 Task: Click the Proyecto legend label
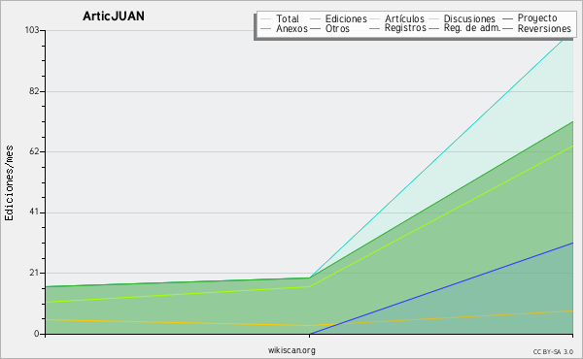[537, 18]
